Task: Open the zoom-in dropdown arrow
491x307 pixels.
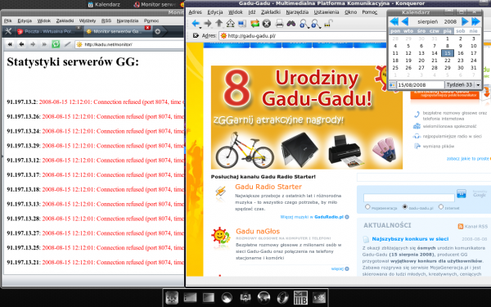Action: [309, 27]
